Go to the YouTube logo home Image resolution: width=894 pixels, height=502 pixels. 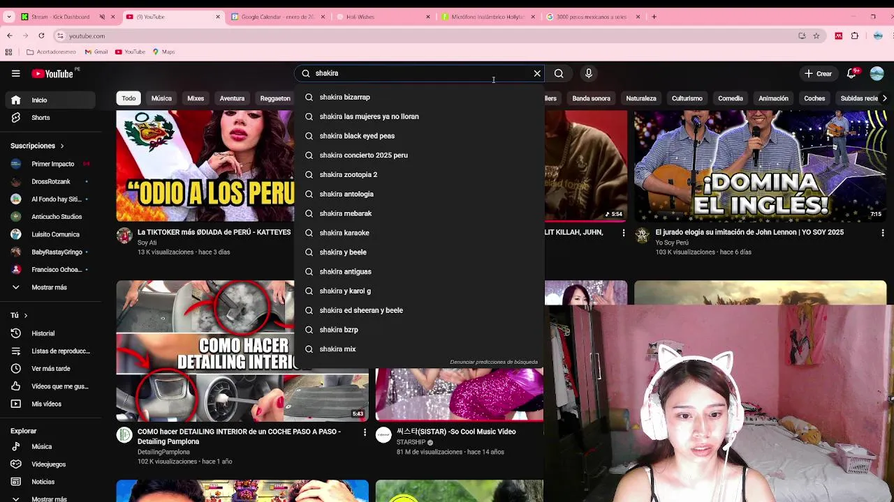click(x=52, y=73)
